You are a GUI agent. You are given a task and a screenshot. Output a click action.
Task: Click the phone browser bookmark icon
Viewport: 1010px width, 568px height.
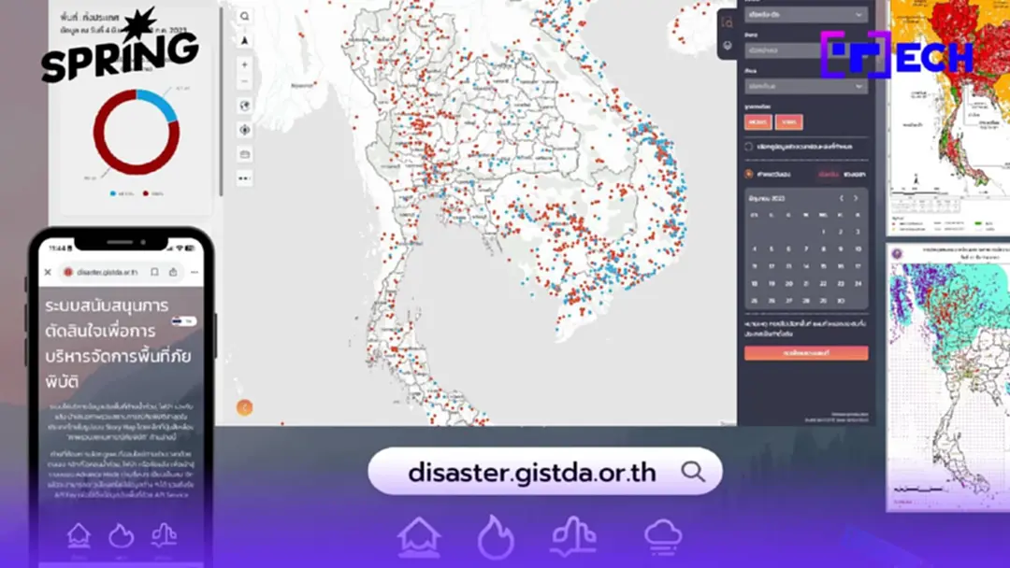pyautogui.click(x=154, y=272)
